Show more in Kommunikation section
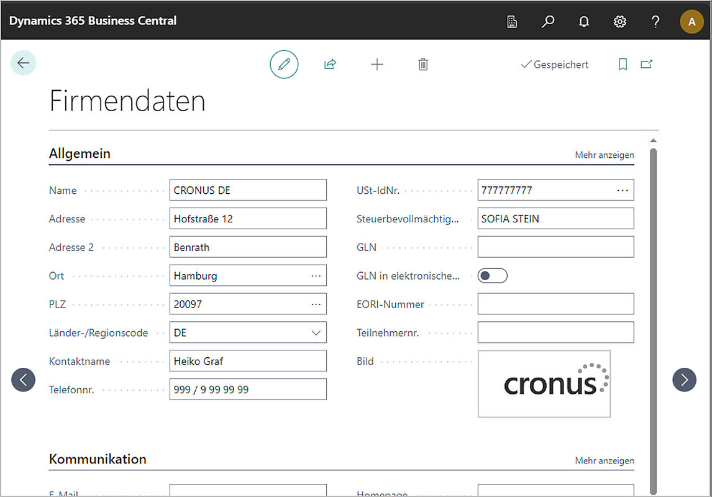The width and height of the screenshot is (712, 497). (x=605, y=460)
